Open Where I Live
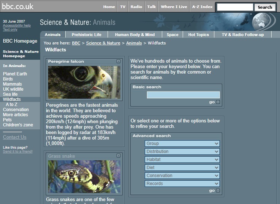The height and width of the screenshot is (204, 280). (174, 7)
